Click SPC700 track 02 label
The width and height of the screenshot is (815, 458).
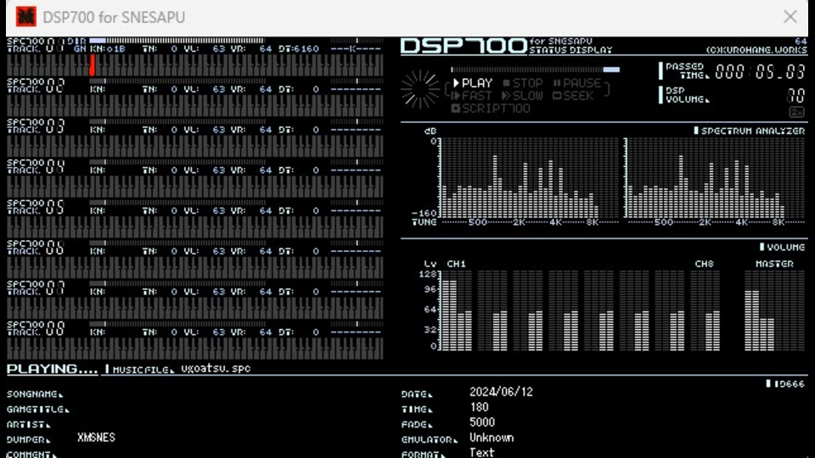point(36,86)
